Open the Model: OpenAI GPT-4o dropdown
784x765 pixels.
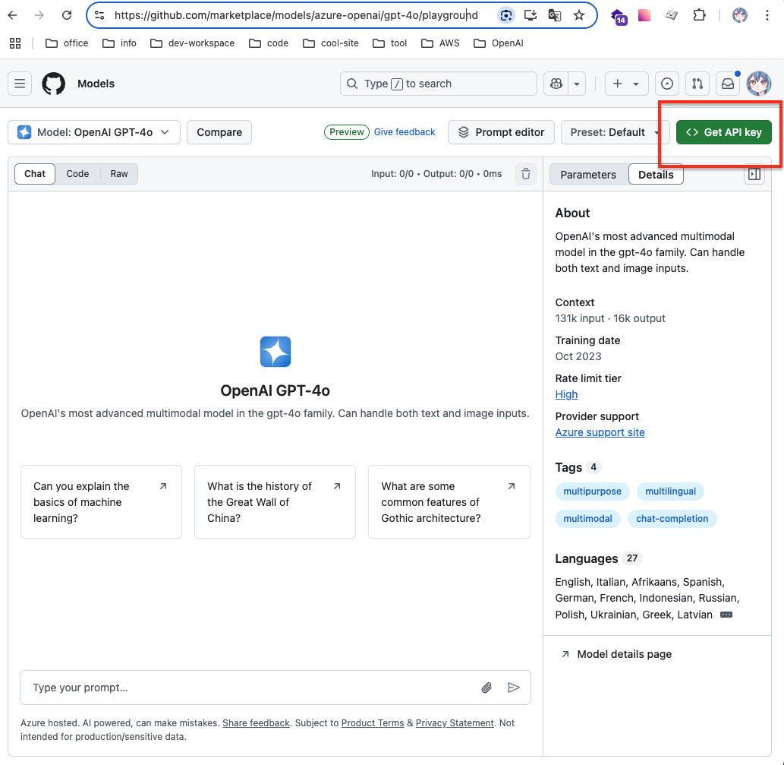click(x=93, y=132)
